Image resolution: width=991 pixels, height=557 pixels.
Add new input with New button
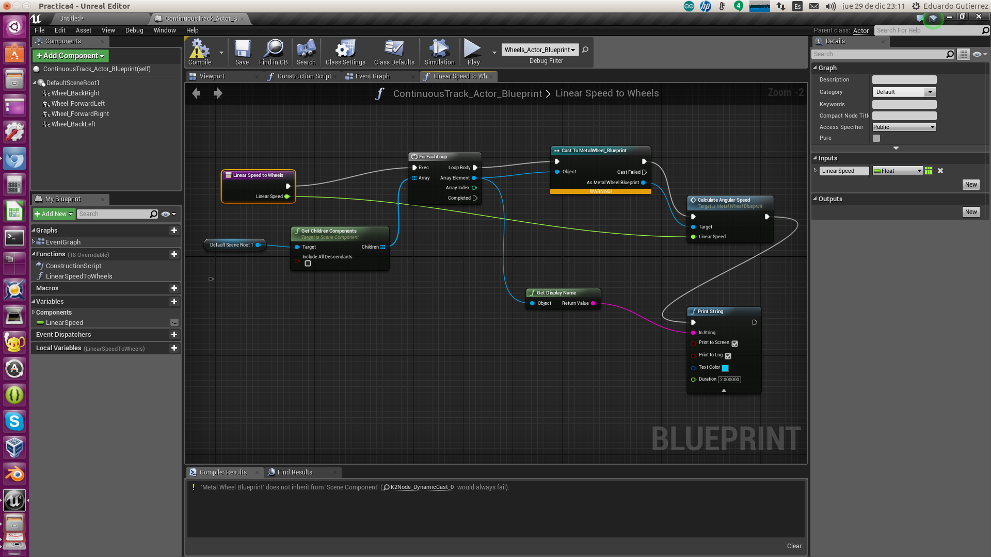[971, 185]
